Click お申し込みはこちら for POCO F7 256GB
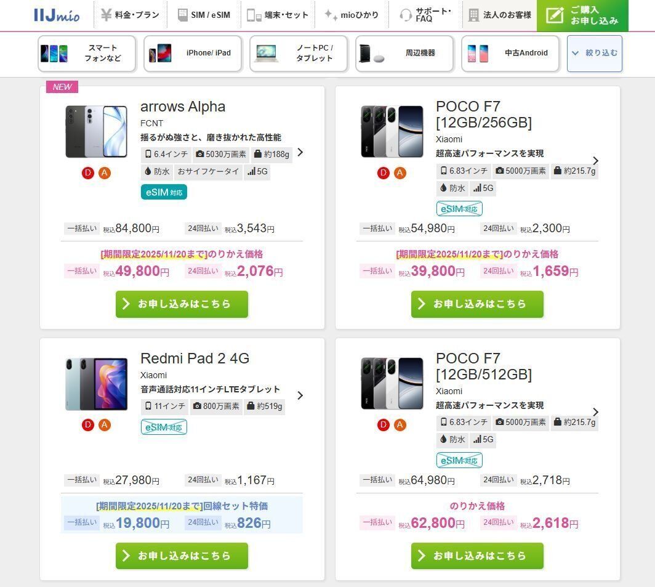This screenshot has height=587, width=655. pyautogui.click(x=477, y=304)
